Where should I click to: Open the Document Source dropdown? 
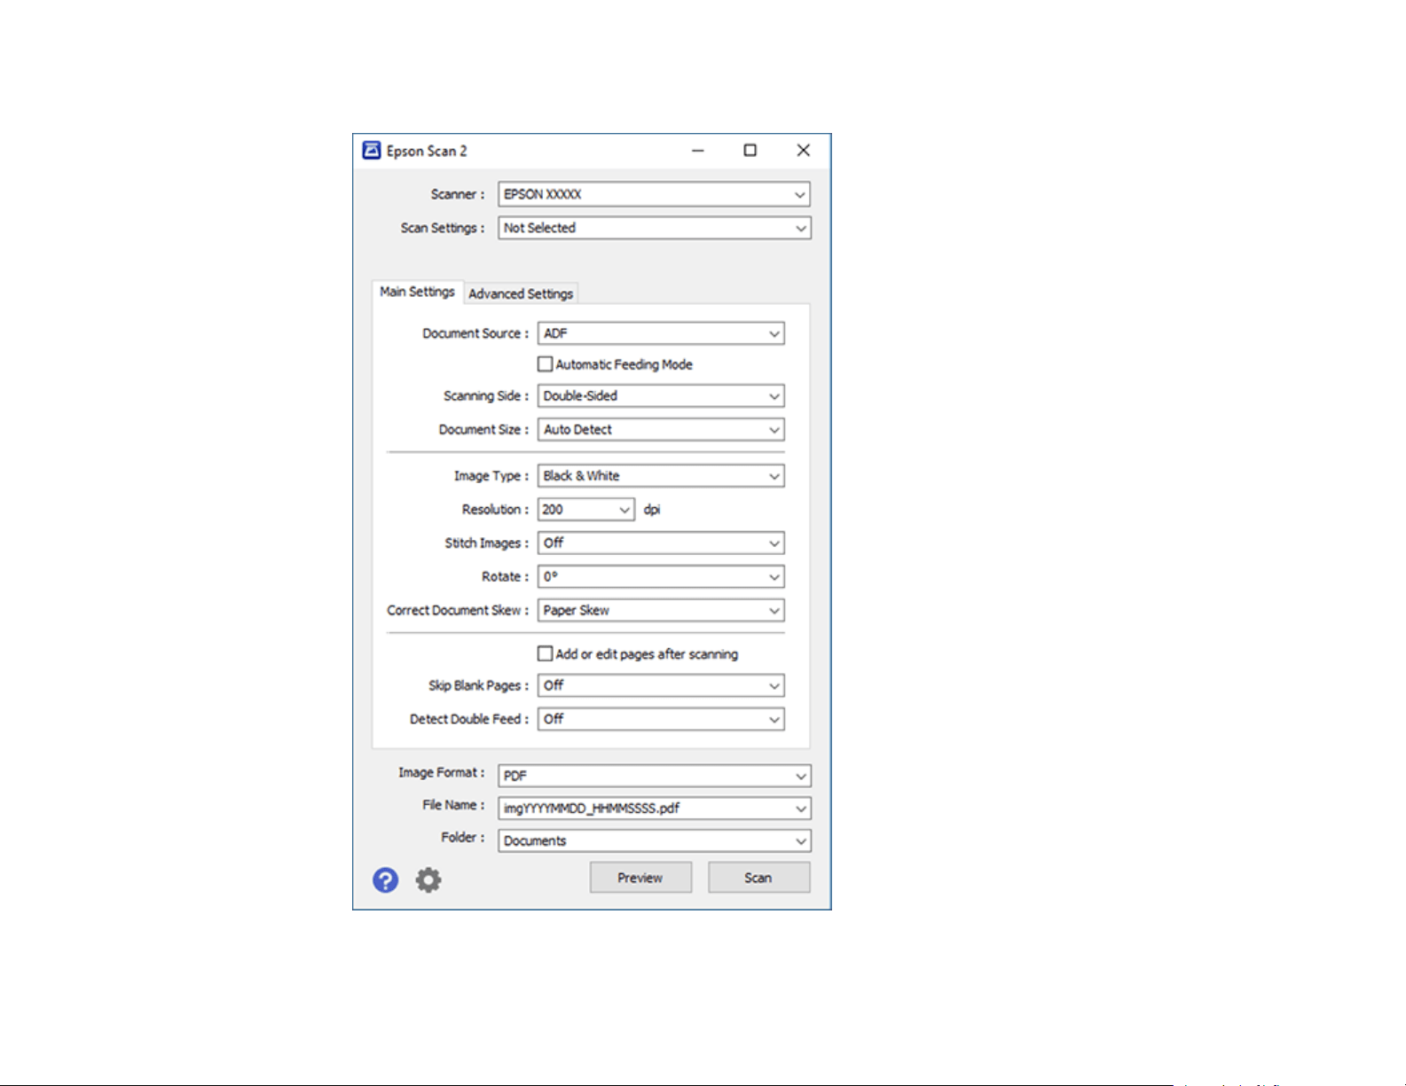(x=661, y=333)
